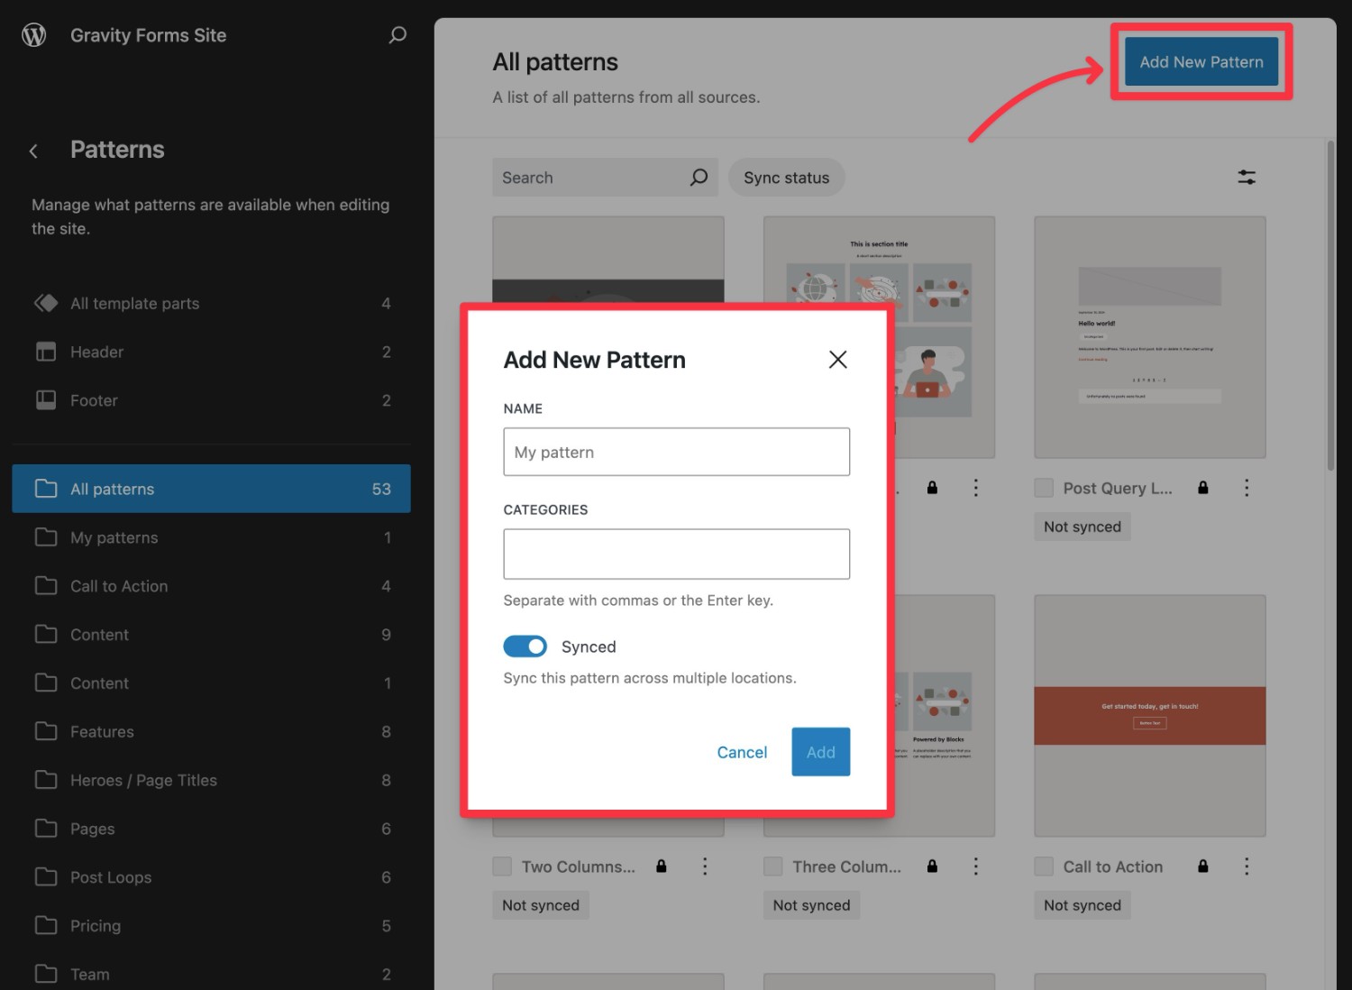The width and height of the screenshot is (1352, 990).
Task: Open My patterns category
Action: tap(212, 537)
